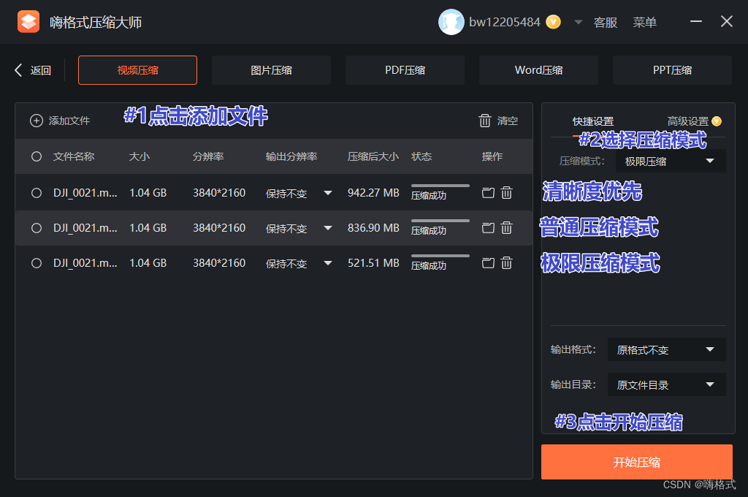Switch to the PDF压缩 tab

click(x=405, y=70)
